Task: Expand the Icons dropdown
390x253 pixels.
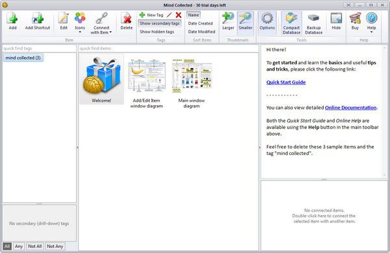Action: tap(80, 23)
